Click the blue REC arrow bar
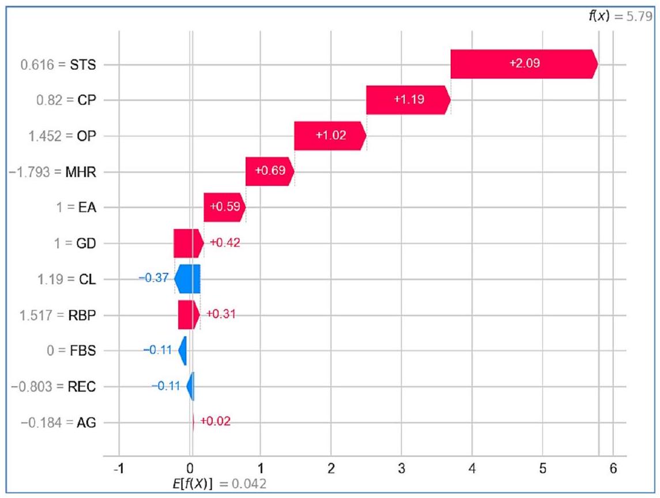Screen dimensions: 660x498 point(191,386)
